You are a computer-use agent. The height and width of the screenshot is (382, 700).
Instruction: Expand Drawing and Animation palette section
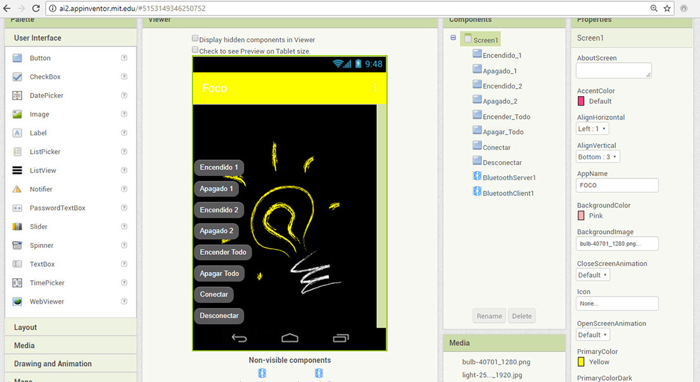coord(70,364)
